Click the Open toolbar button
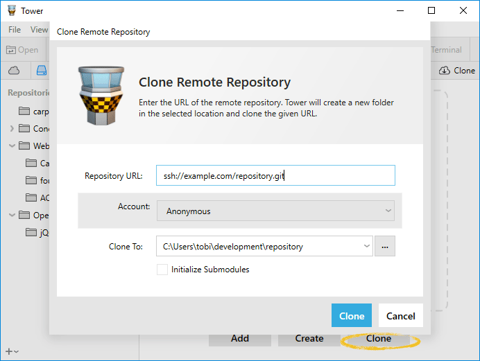Screen dimensions: 480x361 (x=22, y=50)
